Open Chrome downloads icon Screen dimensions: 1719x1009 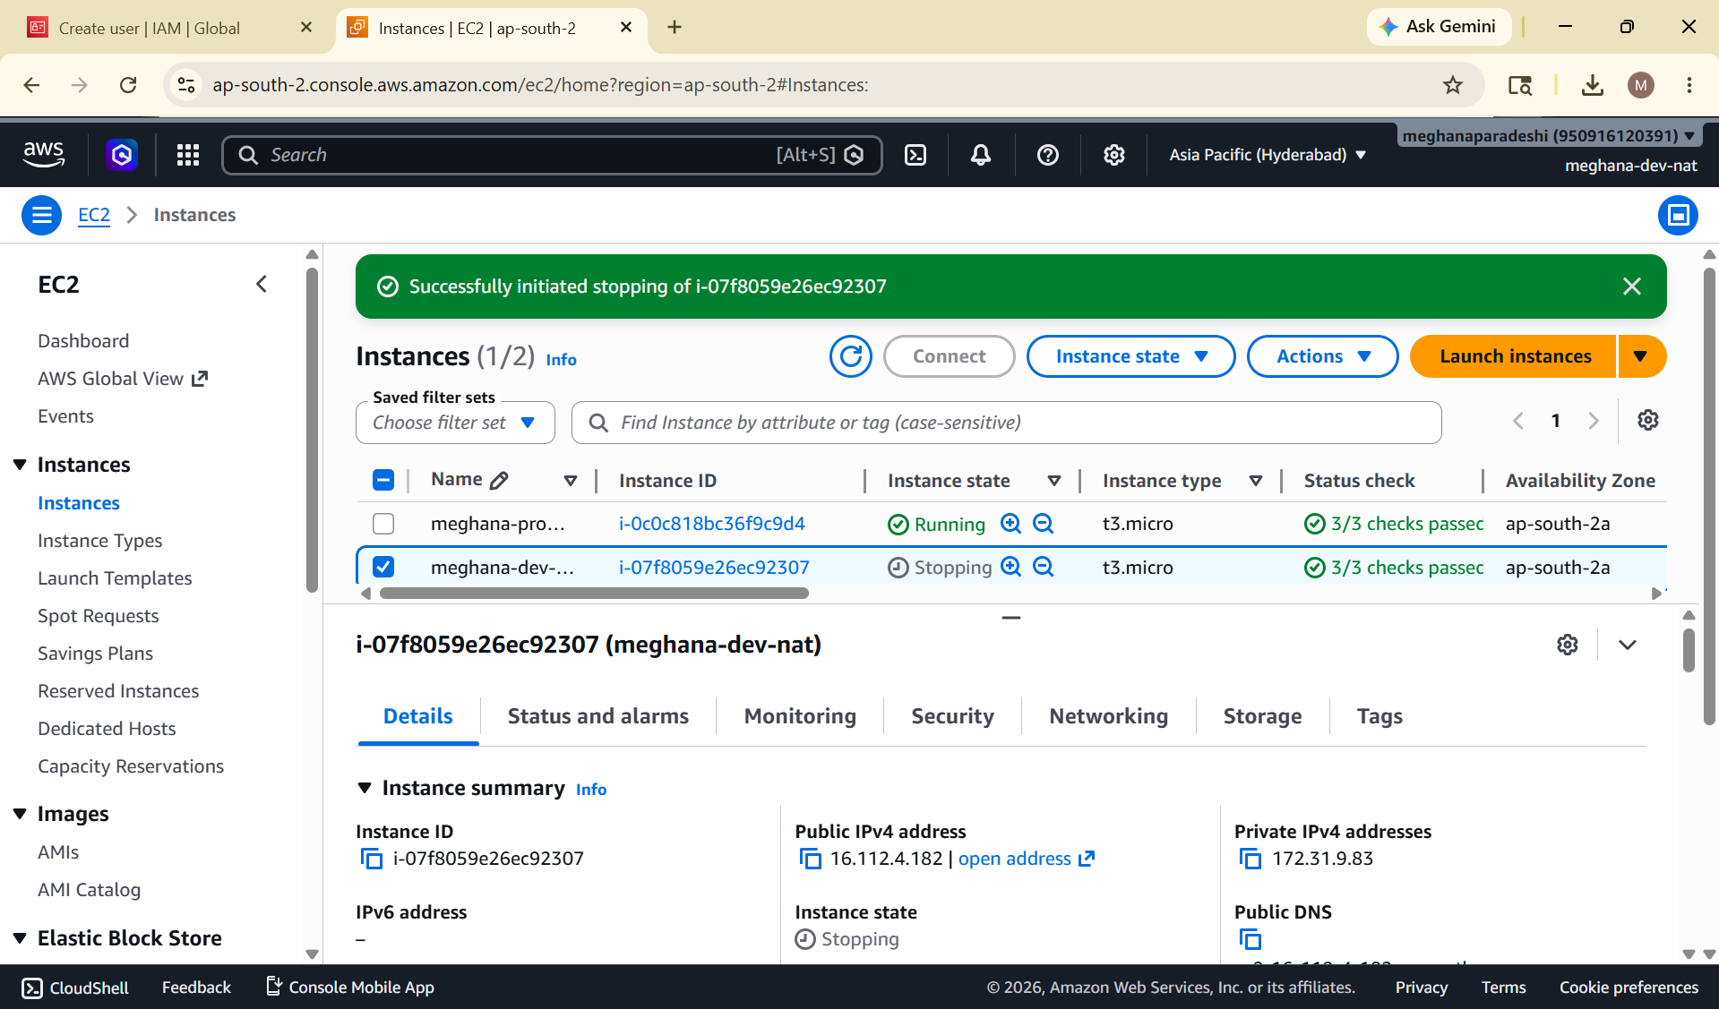pyautogui.click(x=1592, y=85)
